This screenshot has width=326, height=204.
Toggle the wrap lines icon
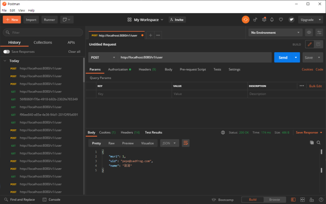coord(186,143)
